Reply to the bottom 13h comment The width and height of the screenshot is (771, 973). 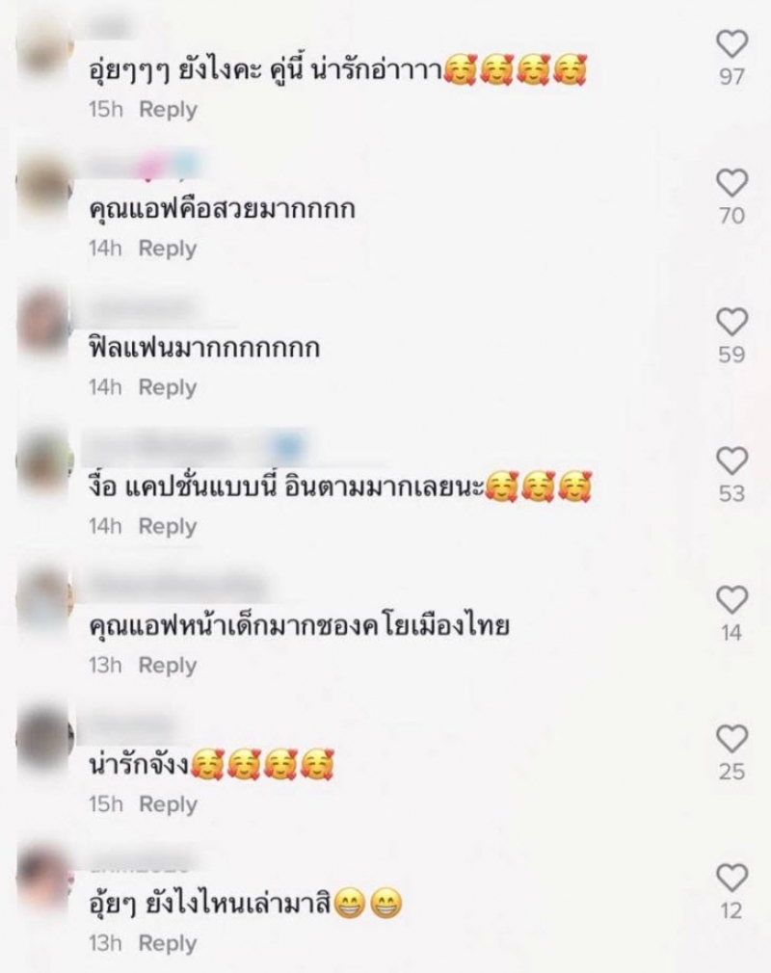[x=168, y=944]
